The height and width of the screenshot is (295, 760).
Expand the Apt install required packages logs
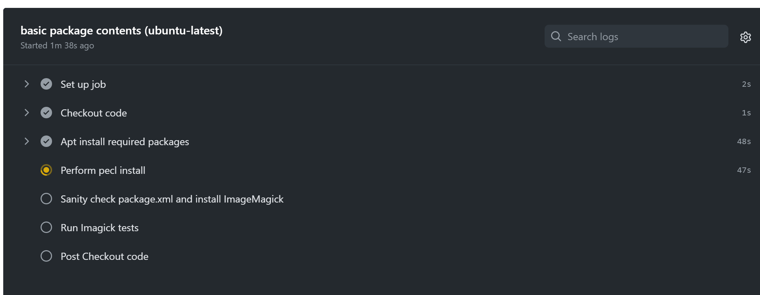tap(27, 141)
